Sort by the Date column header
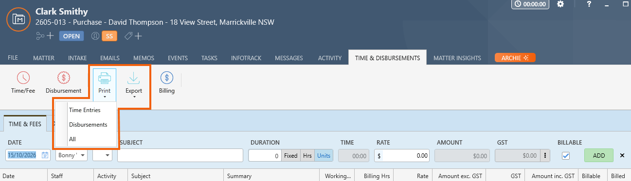631x181 pixels. point(23,176)
